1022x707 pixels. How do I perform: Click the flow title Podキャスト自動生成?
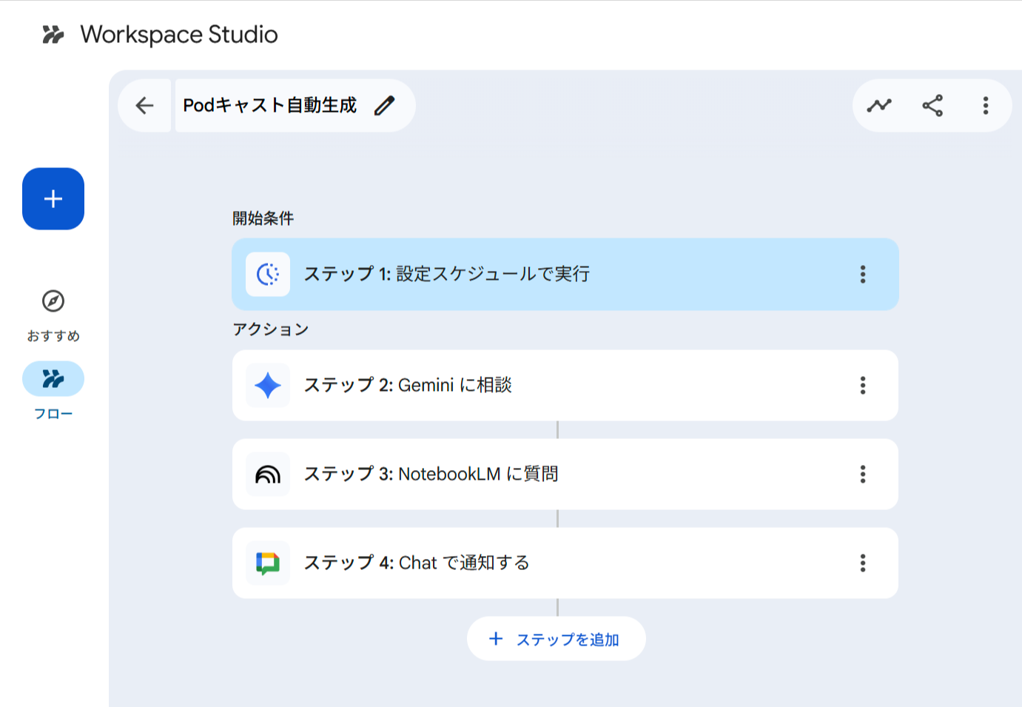point(269,106)
